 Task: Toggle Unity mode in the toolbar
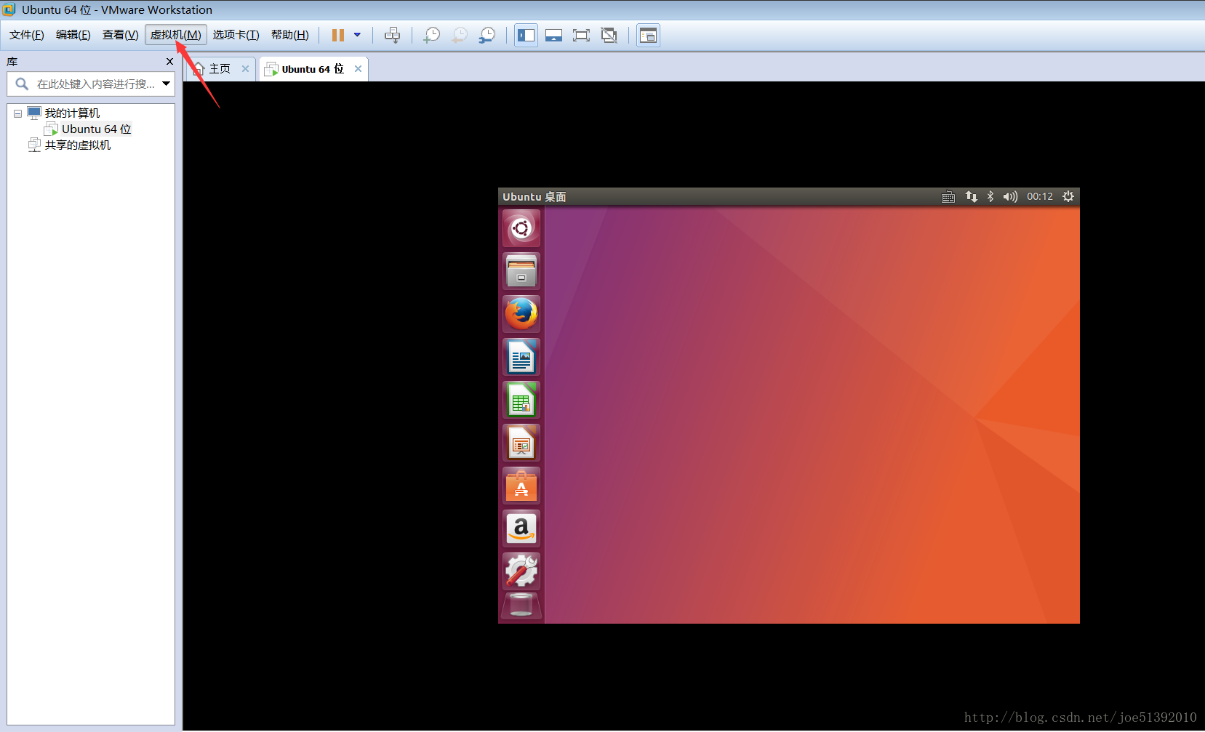[609, 35]
